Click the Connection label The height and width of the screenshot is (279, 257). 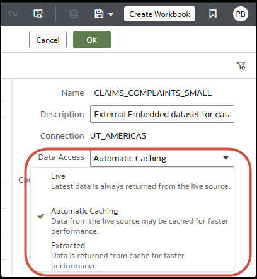(62, 136)
